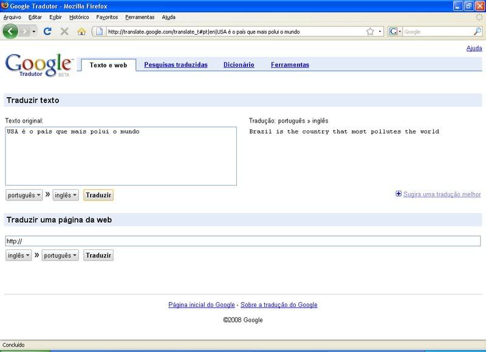Image resolution: width=486 pixels, height=352 pixels.
Task: Close the Firefox window
Action: point(479,6)
